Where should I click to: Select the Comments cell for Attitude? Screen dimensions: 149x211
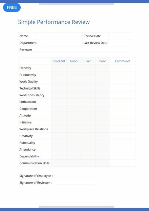pyautogui.click(x=123, y=115)
